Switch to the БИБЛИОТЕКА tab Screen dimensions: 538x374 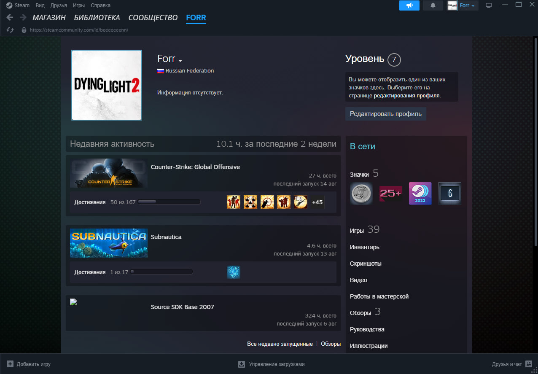click(x=97, y=18)
